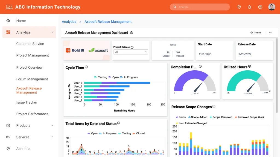Toggle Scope Removed legend entry
The width and height of the screenshot is (280, 157).
pyautogui.click(x=221, y=117)
